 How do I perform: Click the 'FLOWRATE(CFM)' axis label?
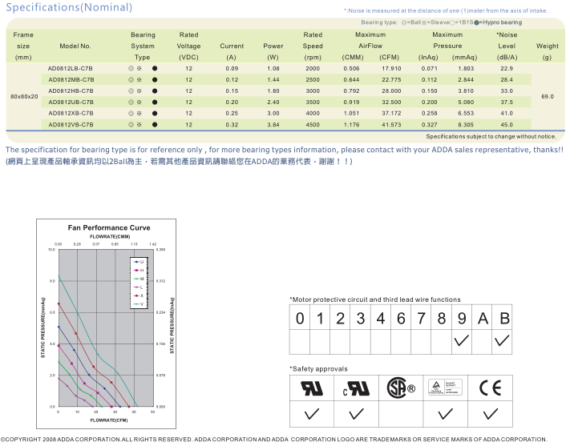pos(109,420)
